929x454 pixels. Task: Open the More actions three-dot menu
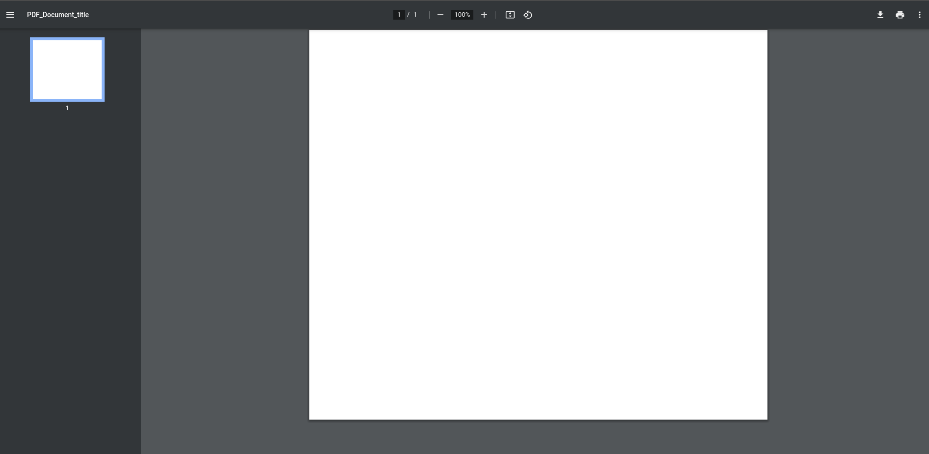point(920,15)
